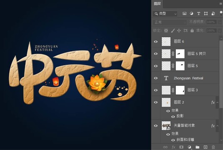Create new group with folder icon
Image resolution: width=223 pixels, height=150 pixels.
[197, 147]
